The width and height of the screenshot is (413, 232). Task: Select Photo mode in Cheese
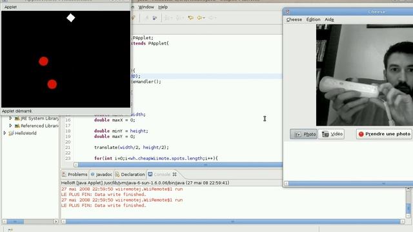[x=304, y=134]
